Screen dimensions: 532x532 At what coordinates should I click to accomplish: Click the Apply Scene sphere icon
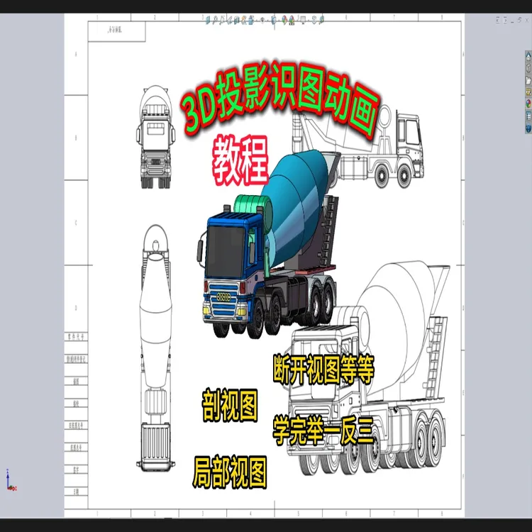(x=292, y=21)
